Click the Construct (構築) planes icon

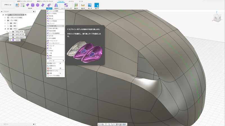pyautogui.click(x=76, y=5)
